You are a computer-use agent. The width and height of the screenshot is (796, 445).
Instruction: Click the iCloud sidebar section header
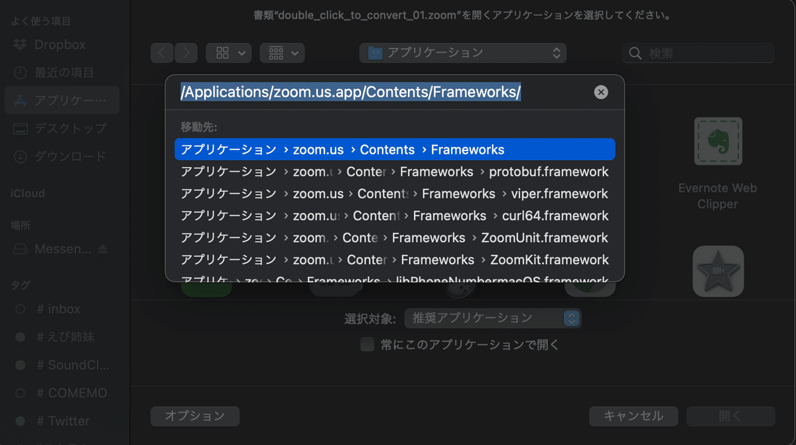pos(28,194)
